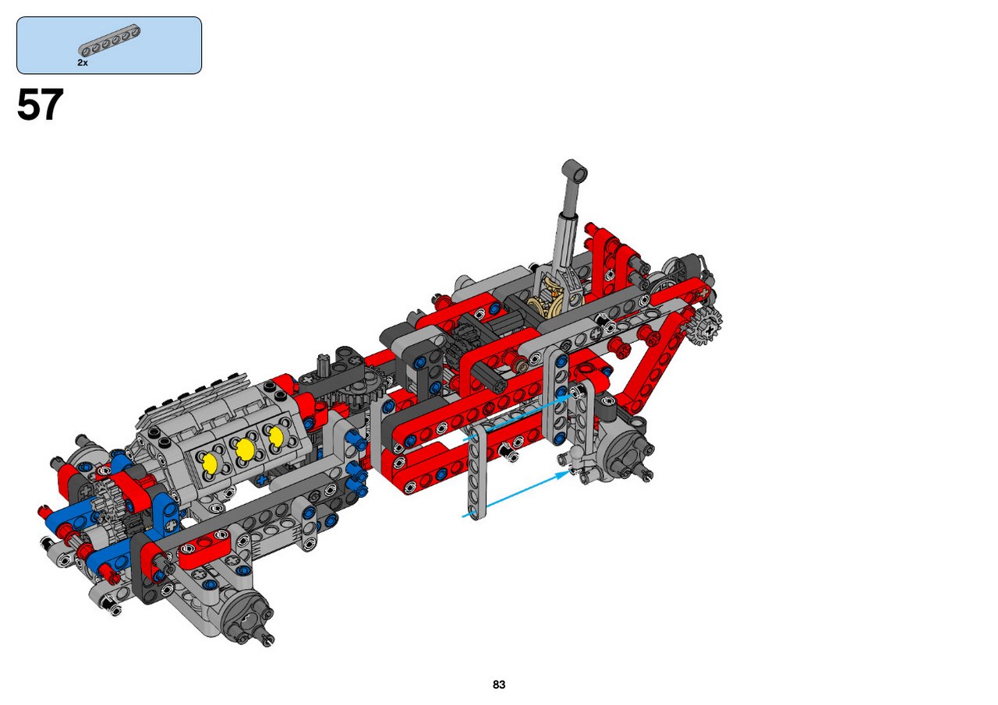Image resolution: width=998 pixels, height=705 pixels.
Task: Click the 2x quantity label
Action: tap(83, 62)
